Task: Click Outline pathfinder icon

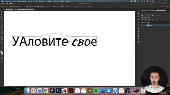Action: pyautogui.click(x=156, y=20)
